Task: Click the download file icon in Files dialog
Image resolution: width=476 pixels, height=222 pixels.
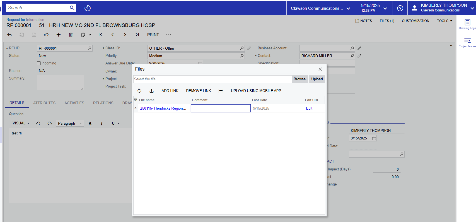Action: [151, 91]
